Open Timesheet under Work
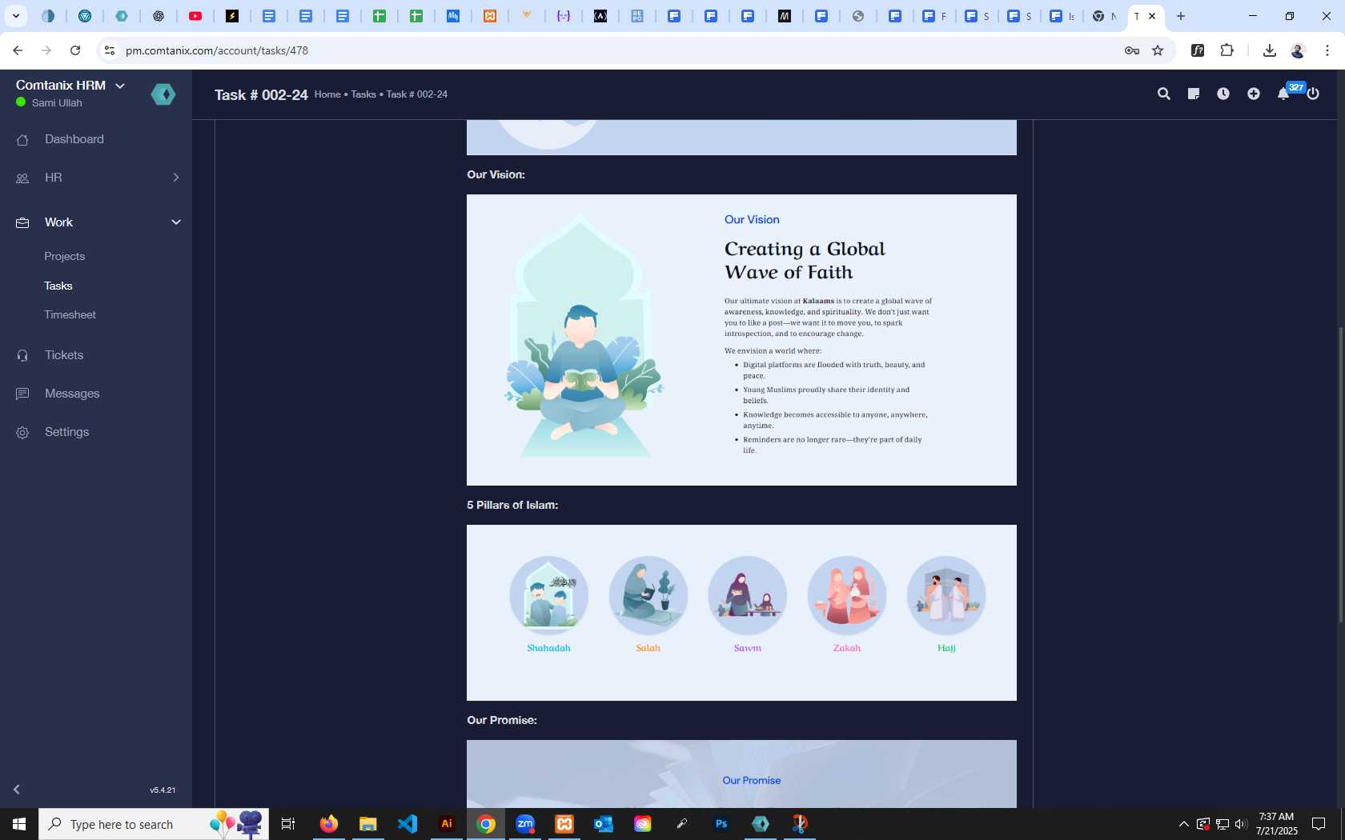Viewport: 1345px width, 840px height. [70, 315]
